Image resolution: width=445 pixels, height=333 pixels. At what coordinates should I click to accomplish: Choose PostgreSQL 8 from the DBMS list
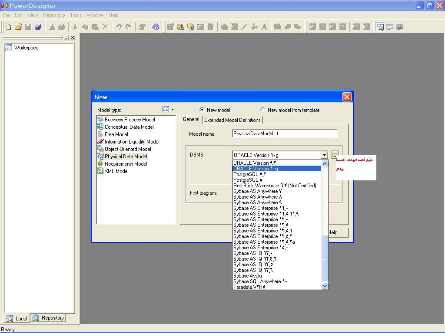(248, 180)
